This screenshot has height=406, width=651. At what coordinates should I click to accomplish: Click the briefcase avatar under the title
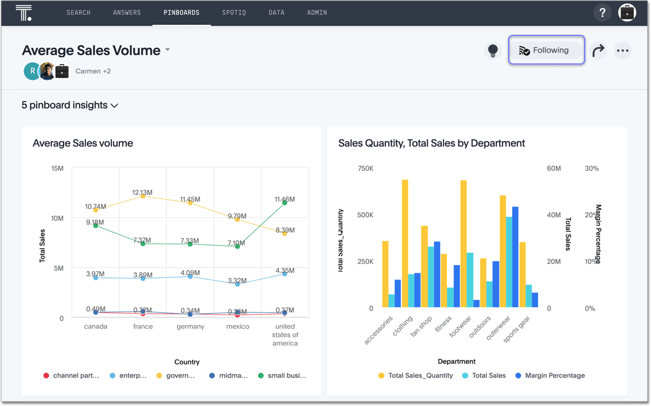point(62,71)
